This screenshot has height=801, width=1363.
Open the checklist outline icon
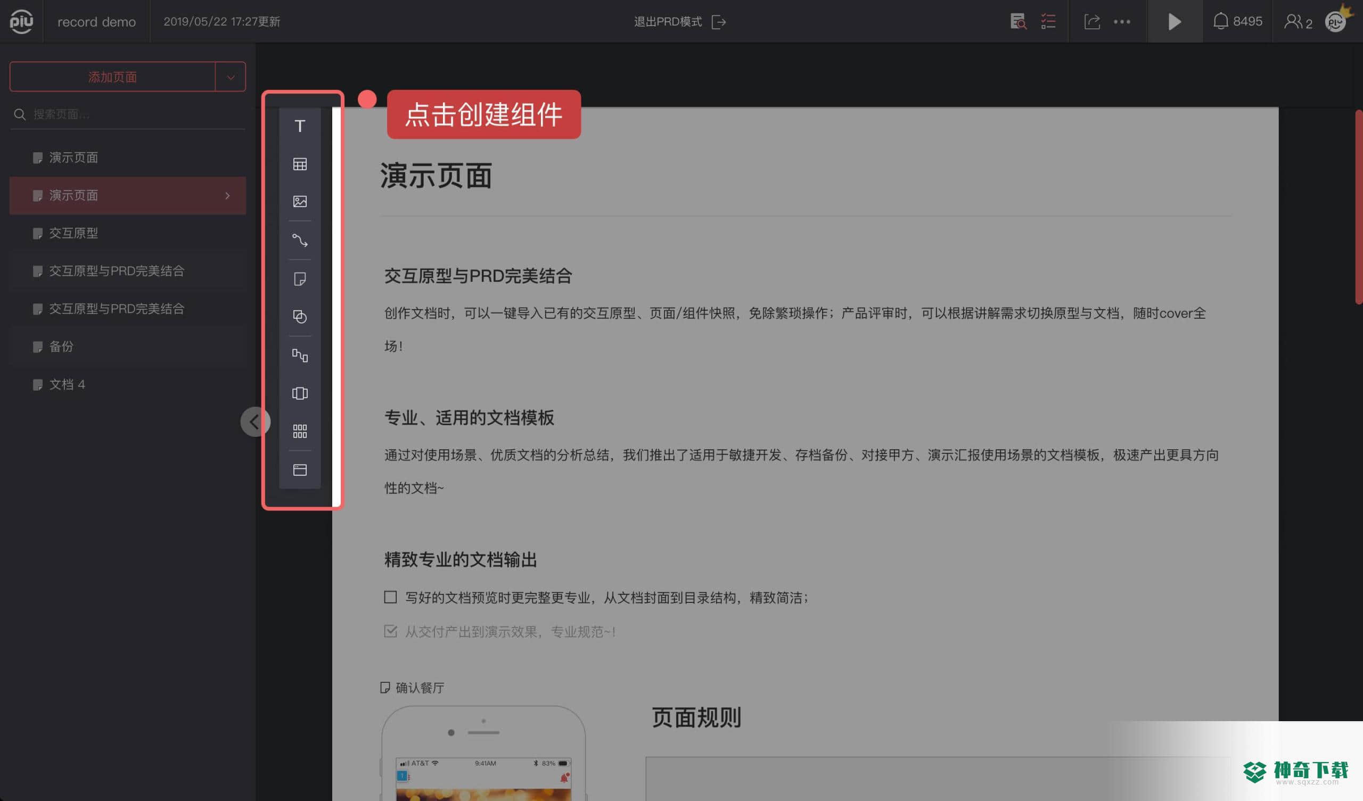pos(1048,22)
